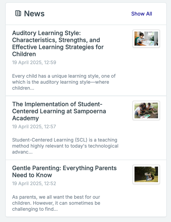Click the parent lifting child outdoors thumbnail
The width and height of the screenshot is (171, 222).
[x=146, y=174]
